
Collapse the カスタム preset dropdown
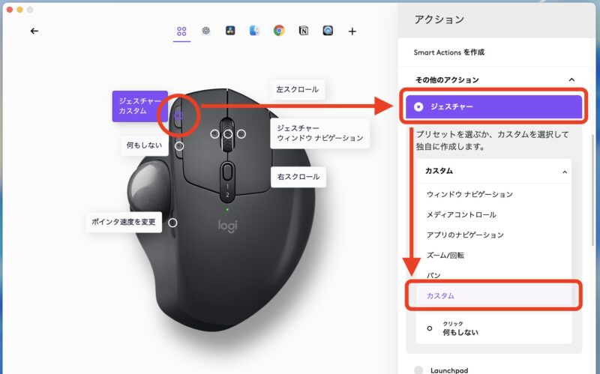pos(563,172)
